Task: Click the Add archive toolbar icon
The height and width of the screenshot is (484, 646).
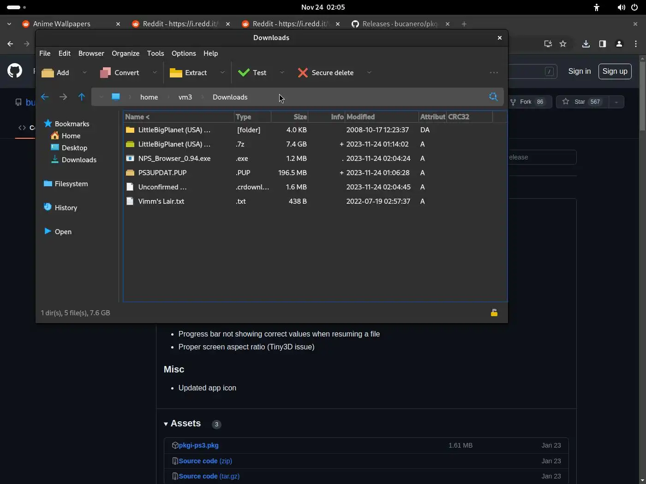Action: coord(48,73)
